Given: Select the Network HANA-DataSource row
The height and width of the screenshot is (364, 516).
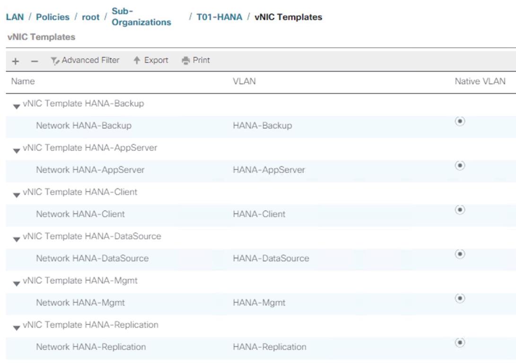Looking at the screenshot, I should 261,260.
